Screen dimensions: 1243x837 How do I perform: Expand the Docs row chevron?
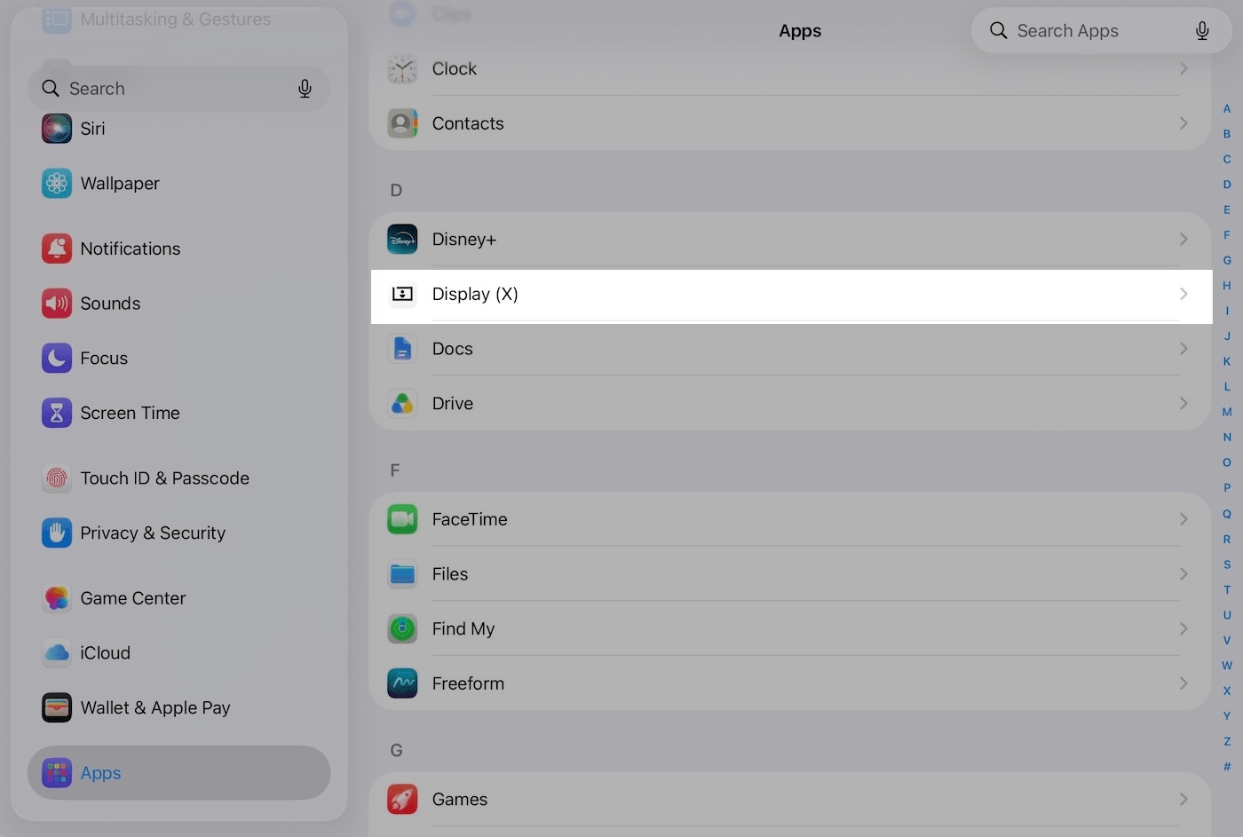tap(1184, 349)
